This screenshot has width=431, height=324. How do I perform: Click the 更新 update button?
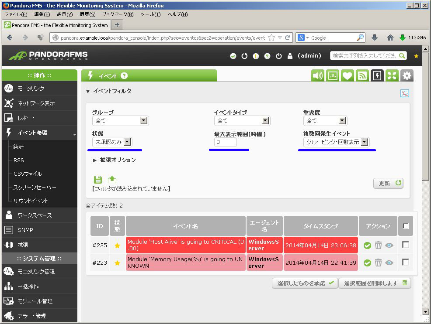click(388, 183)
